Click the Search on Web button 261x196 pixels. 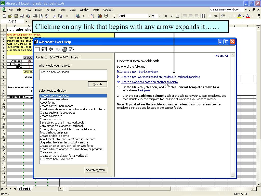(96, 170)
